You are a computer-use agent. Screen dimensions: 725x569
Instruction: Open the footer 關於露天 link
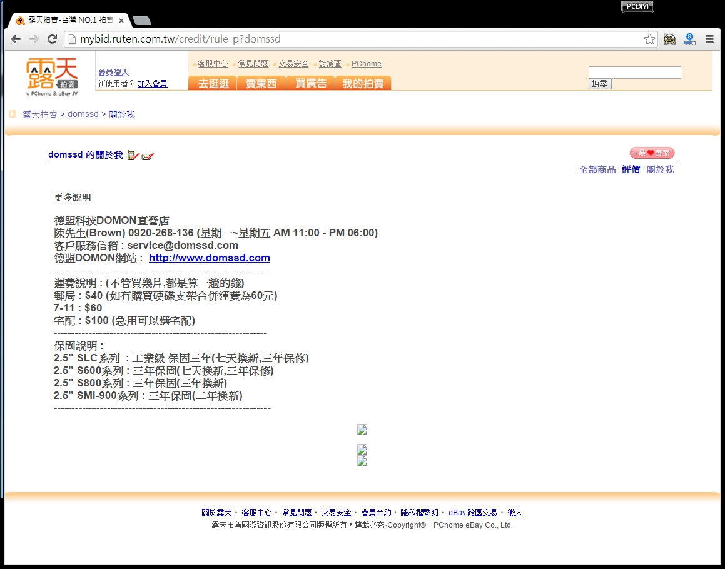pyautogui.click(x=217, y=513)
